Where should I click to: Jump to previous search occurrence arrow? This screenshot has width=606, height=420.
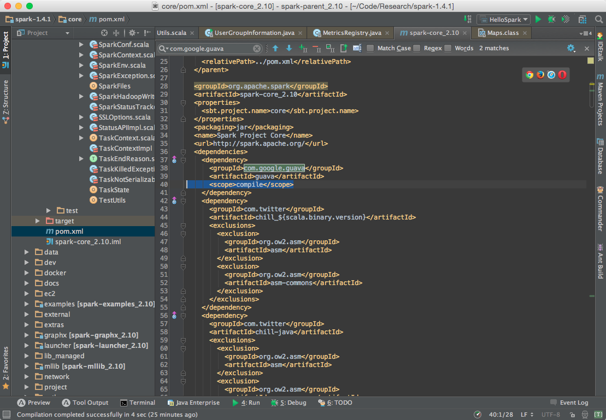click(275, 48)
